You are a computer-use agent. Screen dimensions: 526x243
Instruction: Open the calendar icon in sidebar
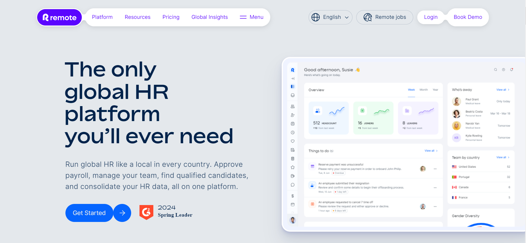[293, 124]
